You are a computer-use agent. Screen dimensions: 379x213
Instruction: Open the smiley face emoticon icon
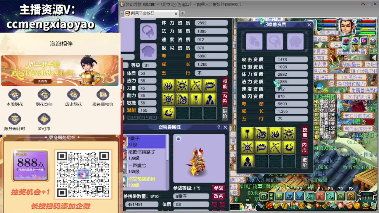(x=357, y=206)
